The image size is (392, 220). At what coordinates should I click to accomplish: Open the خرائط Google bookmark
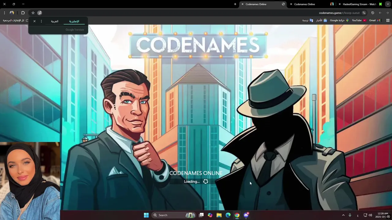point(339,20)
